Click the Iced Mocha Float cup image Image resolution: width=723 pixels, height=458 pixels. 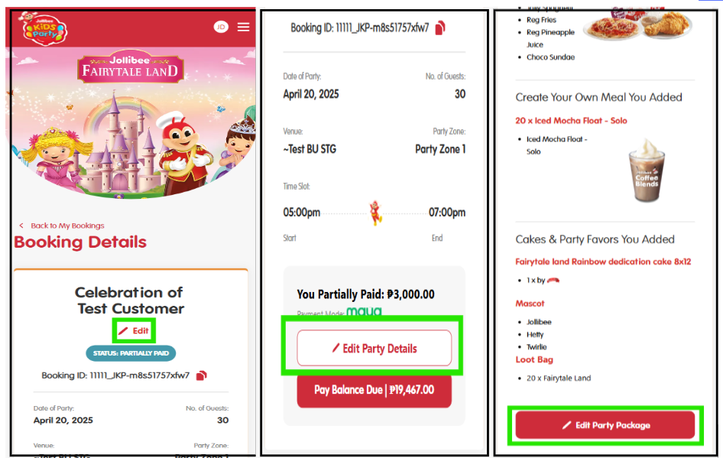coord(647,171)
